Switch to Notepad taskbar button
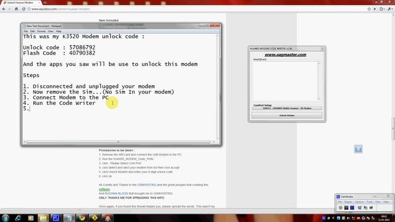This screenshot has width=395, height=222. click(x=69, y=218)
